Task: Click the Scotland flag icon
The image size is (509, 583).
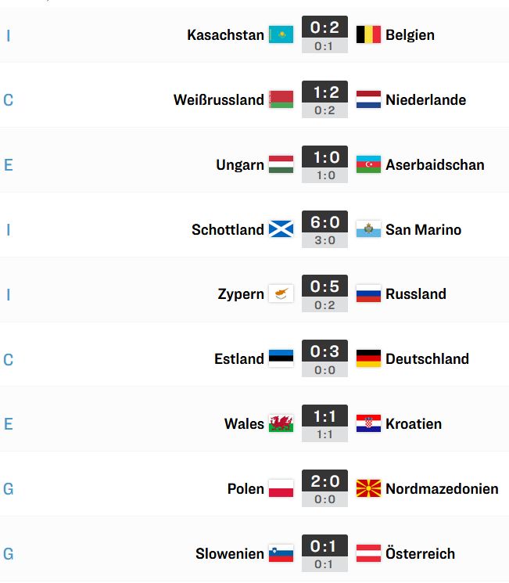Action: [281, 229]
